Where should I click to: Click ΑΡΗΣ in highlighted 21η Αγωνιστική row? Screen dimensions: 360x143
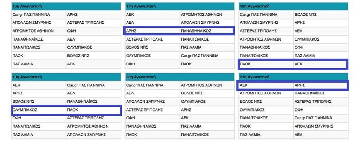[x=300, y=85]
